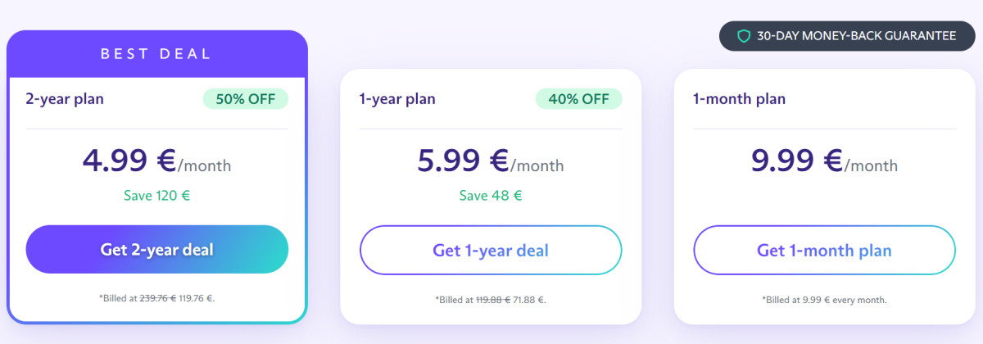983x344 pixels.
Task: Select the 1-month plan title
Action: point(739,99)
